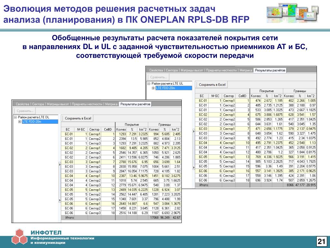Viewport: 330px width, 248px height.
Task: Open Свойства tab in DL window
Action: click(22, 104)
